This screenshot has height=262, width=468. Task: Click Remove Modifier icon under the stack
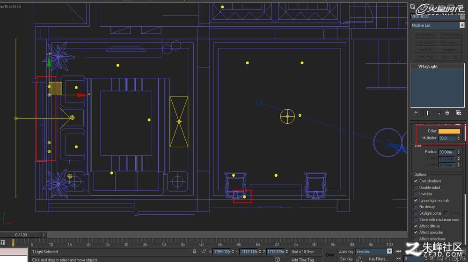tap(447, 112)
